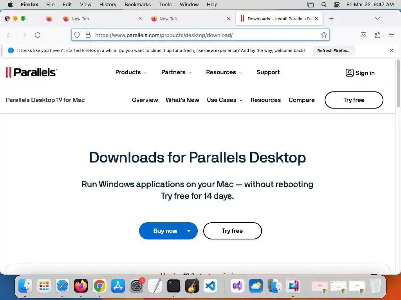Open the Support link
The image size is (401, 300).
tap(268, 72)
